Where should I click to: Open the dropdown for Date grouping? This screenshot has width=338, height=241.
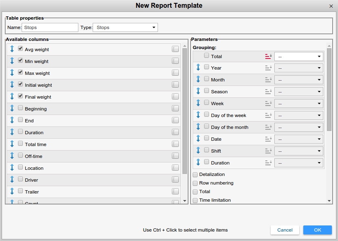click(299, 139)
